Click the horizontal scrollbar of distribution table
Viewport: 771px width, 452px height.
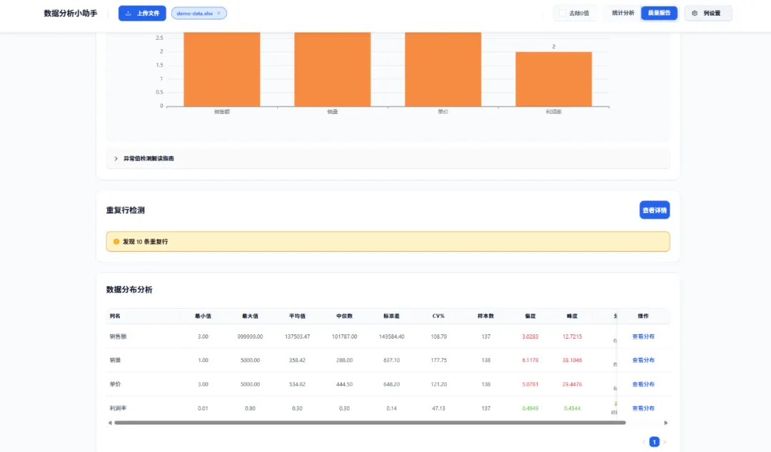point(370,423)
